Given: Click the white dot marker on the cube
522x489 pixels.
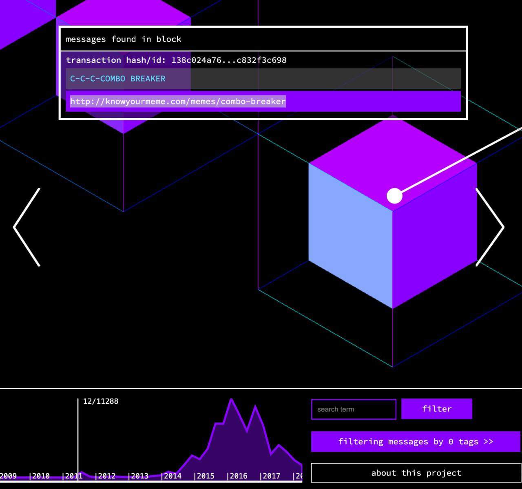Looking at the screenshot, I should point(394,196).
